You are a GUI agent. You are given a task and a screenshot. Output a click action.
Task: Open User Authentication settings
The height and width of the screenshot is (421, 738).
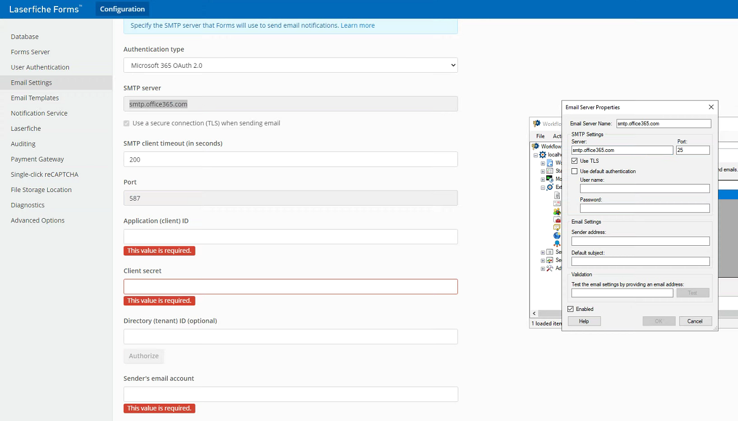coord(40,67)
